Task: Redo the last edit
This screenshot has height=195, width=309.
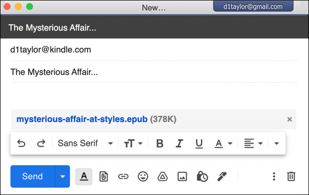Action: [x=41, y=143]
